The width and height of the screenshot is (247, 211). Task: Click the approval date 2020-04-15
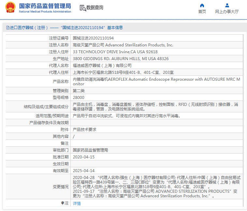[x=83, y=157]
